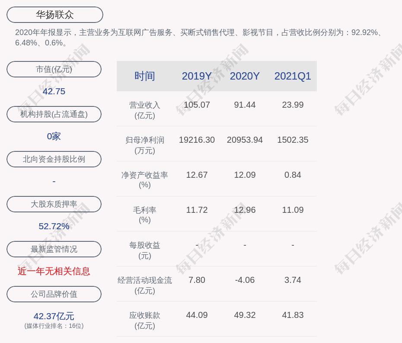This screenshot has width=402, height=343.
Task: Click the 42.37亿元 brand value figure
Action: (54, 316)
